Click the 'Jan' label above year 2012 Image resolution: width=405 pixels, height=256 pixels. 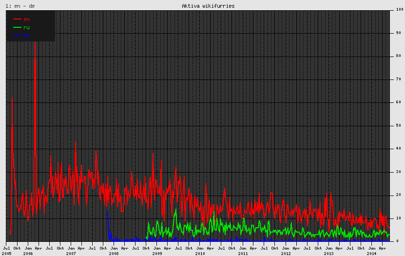pyautogui.click(x=286, y=248)
